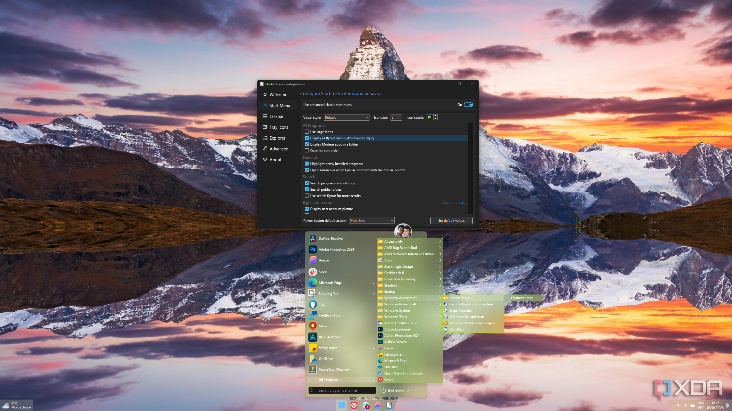Switch to the Taskbar settings section
Viewport: 732px width, 411px height.
point(277,116)
